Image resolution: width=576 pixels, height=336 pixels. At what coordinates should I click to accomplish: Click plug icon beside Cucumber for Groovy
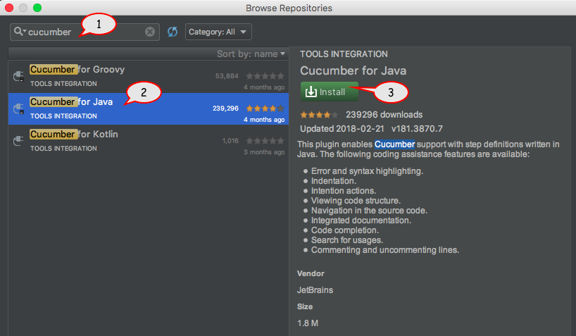tap(19, 76)
